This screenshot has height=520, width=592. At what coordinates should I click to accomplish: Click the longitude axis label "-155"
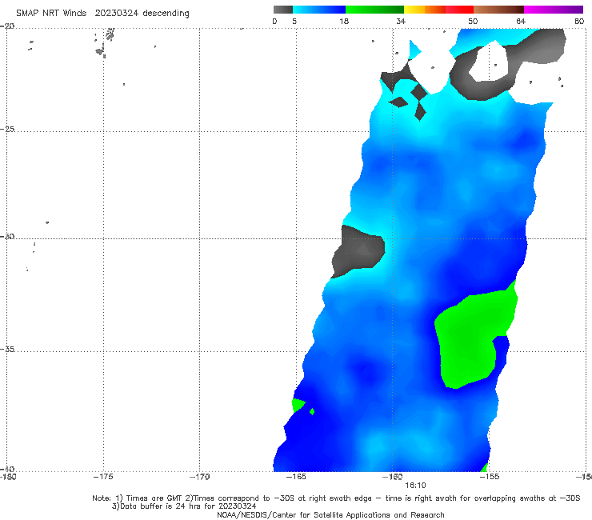490,477
